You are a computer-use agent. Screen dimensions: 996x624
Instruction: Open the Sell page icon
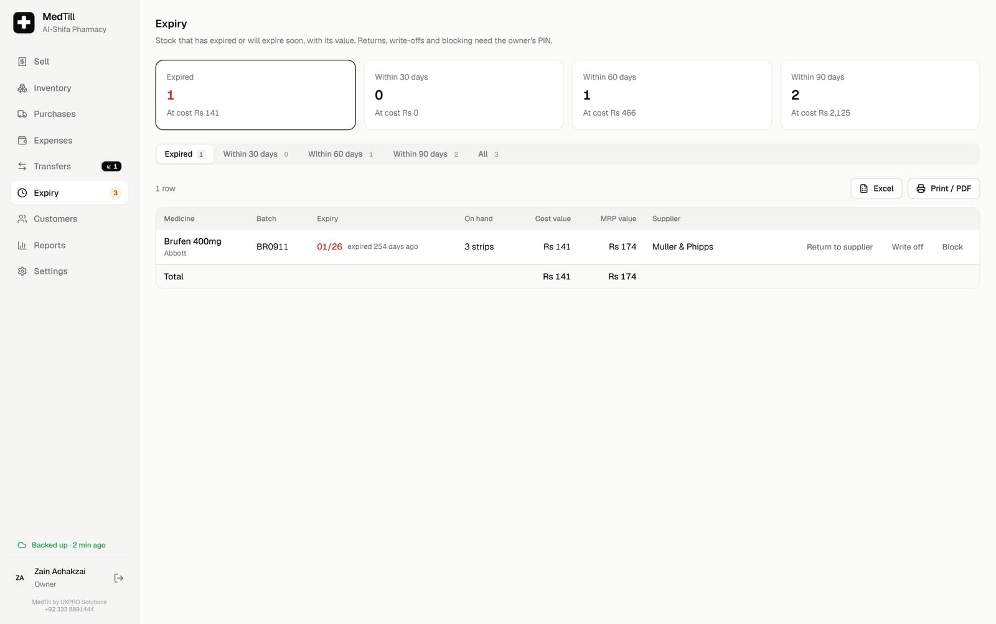tap(22, 62)
